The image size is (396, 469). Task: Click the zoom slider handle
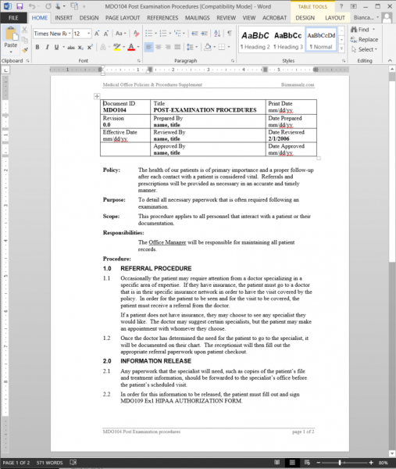click(340, 463)
